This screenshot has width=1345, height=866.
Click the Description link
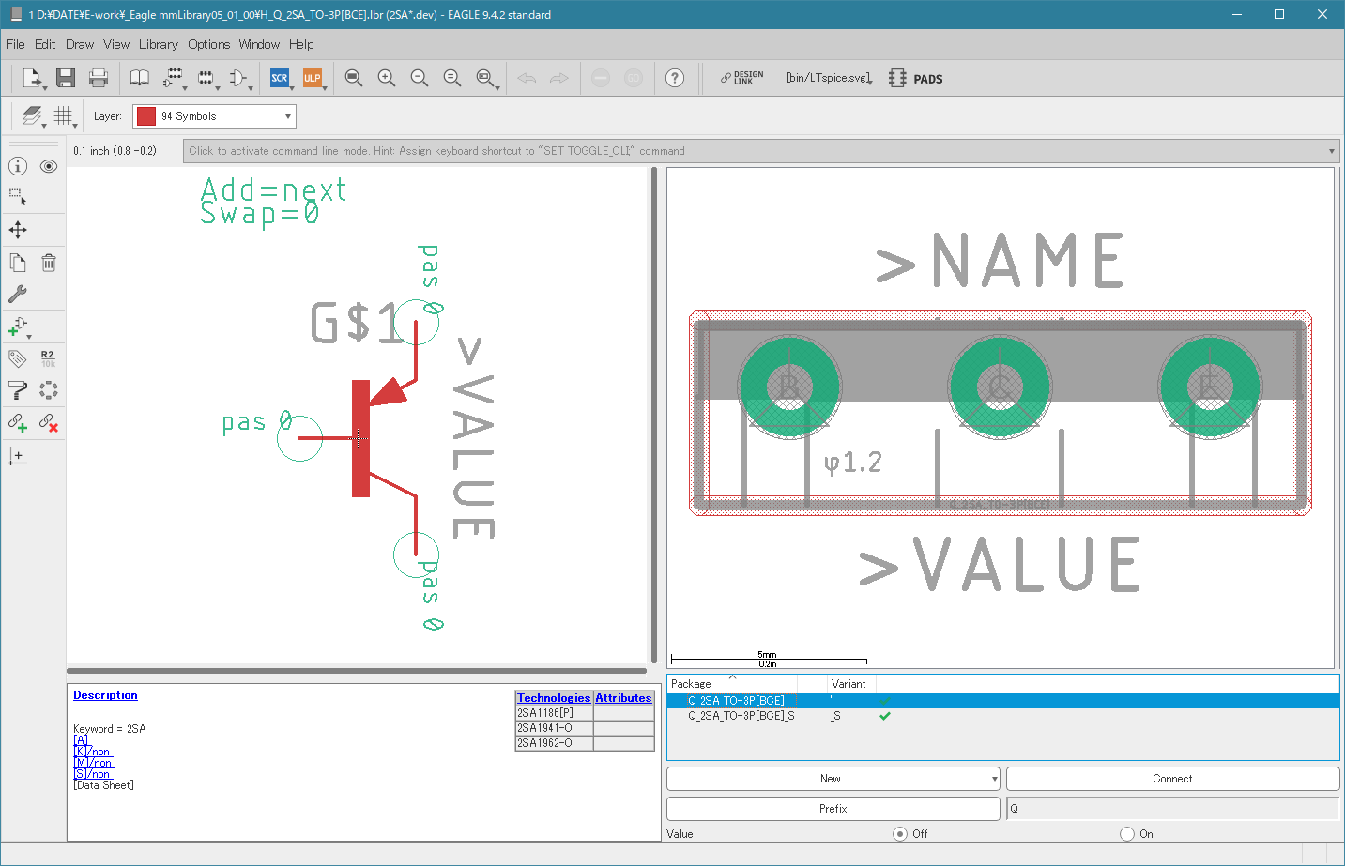tap(105, 695)
